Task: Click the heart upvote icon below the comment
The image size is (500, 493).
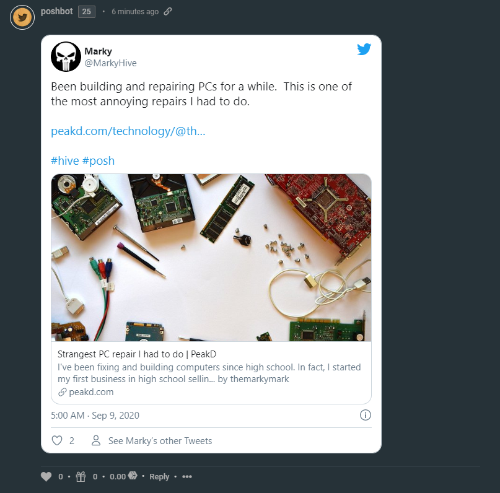Action: 46,477
